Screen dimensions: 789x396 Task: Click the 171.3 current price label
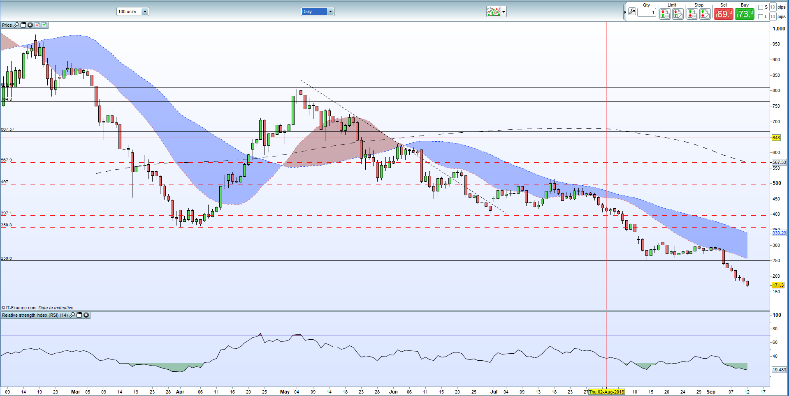point(778,285)
